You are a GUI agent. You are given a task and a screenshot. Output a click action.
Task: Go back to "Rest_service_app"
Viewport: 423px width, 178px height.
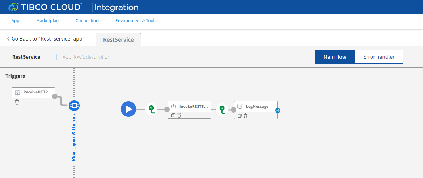(x=46, y=39)
